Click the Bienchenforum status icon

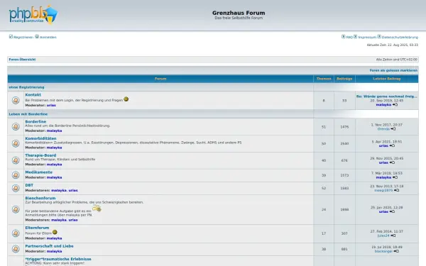pos(16,209)
